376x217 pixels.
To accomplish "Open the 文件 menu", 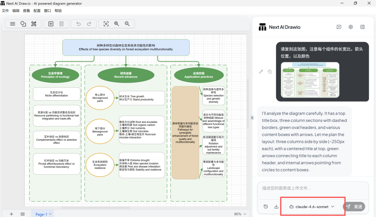I will point(5,11).
